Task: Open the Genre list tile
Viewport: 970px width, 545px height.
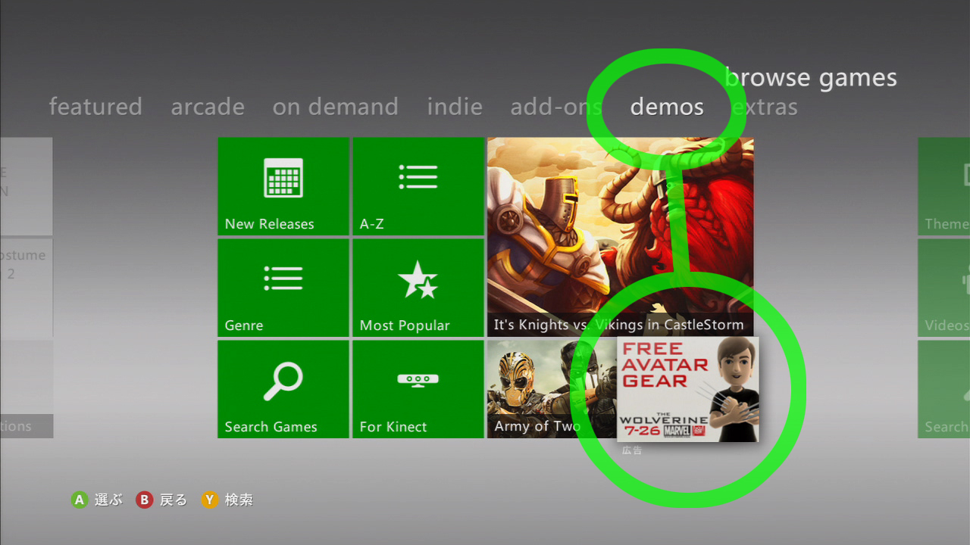Action: click(283, 288)
